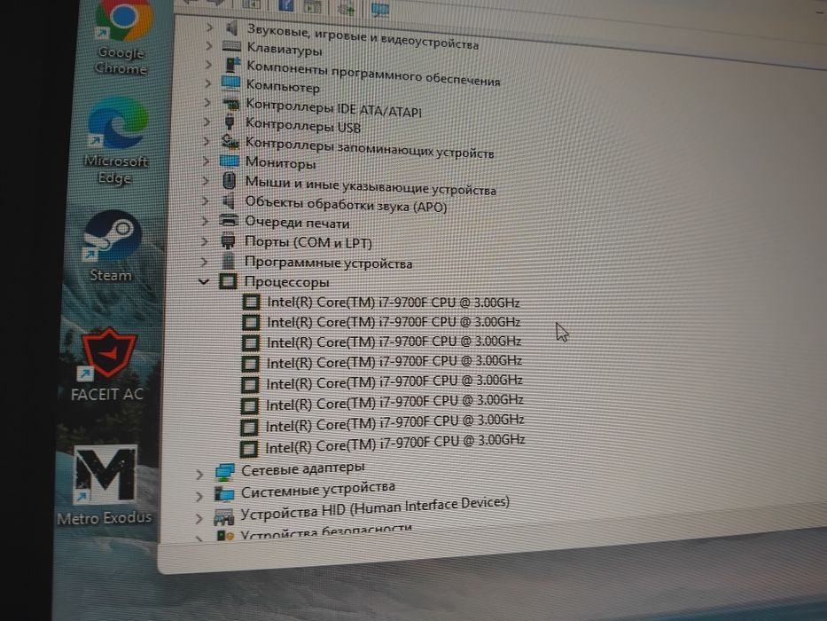
Task: Expand the Звуковые, игровые и видеоустройства node
Action: click(209, 27)
